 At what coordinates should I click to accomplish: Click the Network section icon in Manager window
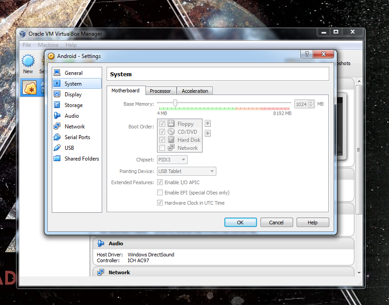[x=101, y=272]
